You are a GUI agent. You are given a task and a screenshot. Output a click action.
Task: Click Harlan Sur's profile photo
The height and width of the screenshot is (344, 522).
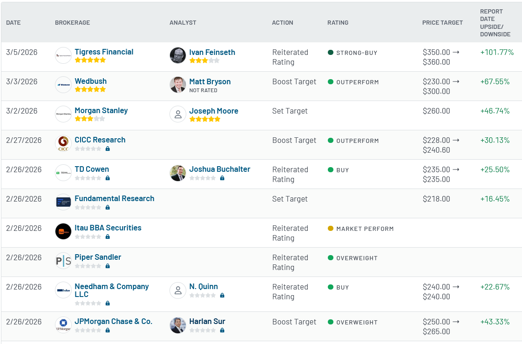(x=178, y=325)
